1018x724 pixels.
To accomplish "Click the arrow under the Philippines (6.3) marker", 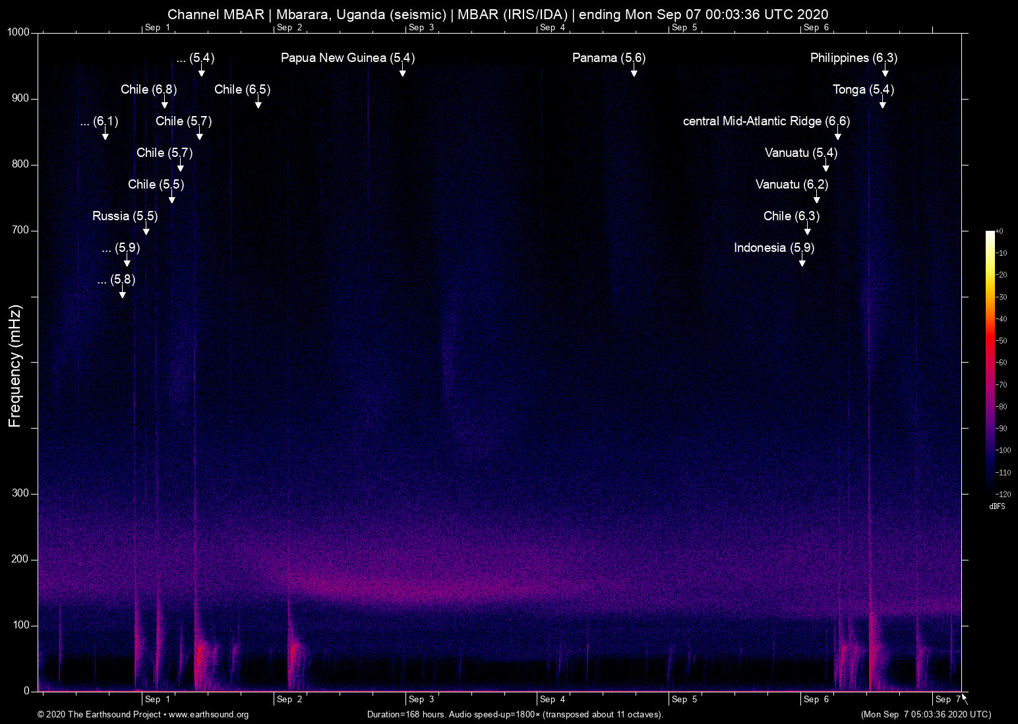I will pyautogui.click(x=885, y=71).
